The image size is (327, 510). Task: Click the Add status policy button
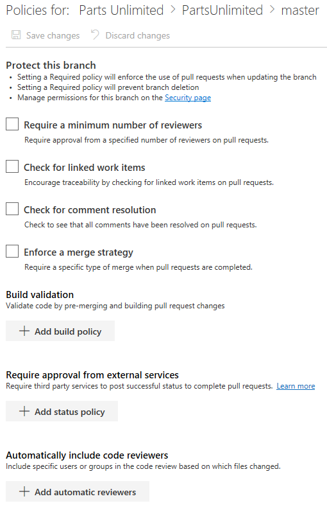click(62, 412)
